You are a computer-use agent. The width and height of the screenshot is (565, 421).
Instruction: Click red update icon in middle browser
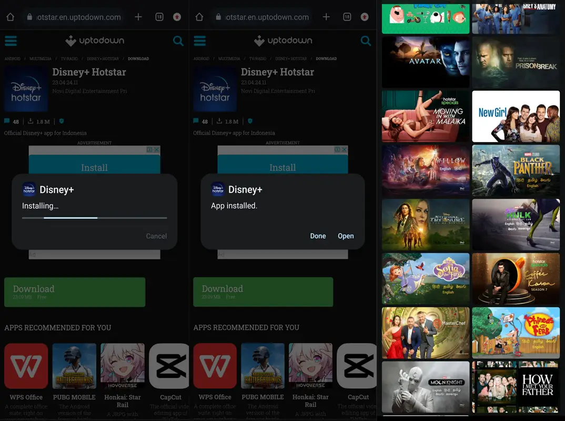(x=365, y=17)
